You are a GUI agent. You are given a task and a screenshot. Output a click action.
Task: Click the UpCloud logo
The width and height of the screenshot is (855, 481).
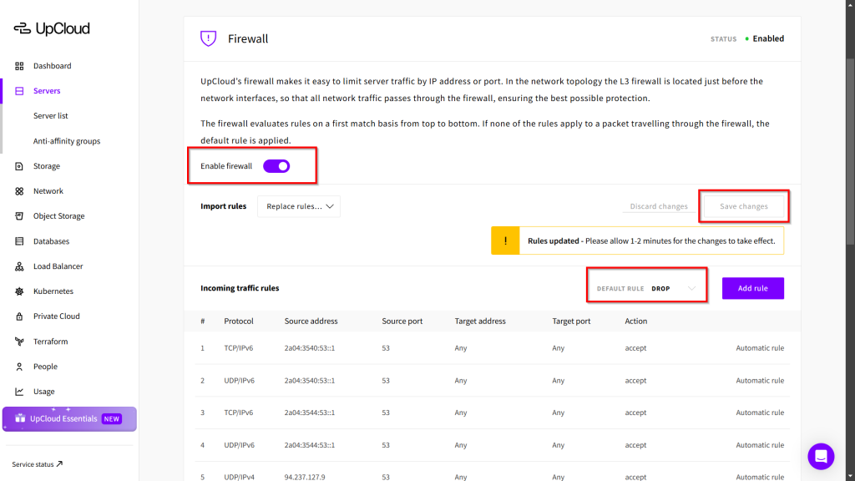(52, 28)
